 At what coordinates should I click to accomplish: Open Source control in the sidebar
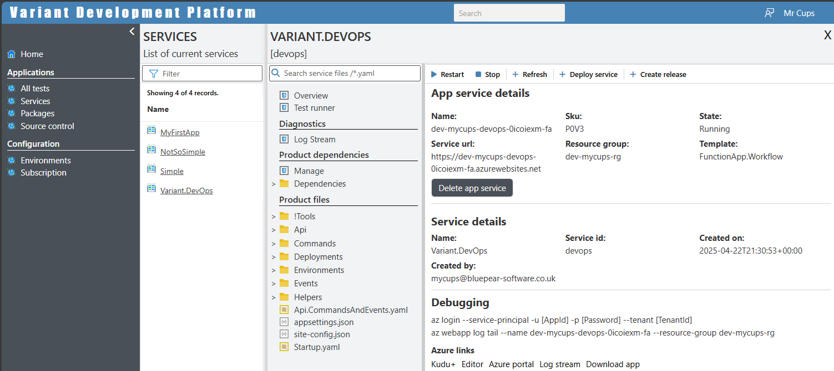tap(47, 126)
